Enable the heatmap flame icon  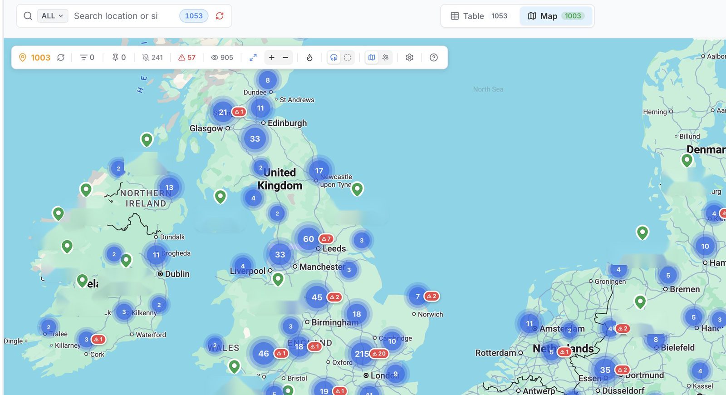point(309,58)
